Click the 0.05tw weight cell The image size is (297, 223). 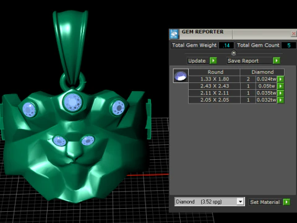point(266,86)
